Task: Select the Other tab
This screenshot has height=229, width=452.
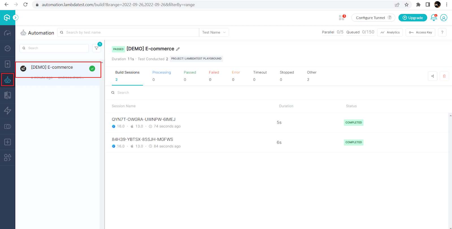Action: (x=312, y=76)
